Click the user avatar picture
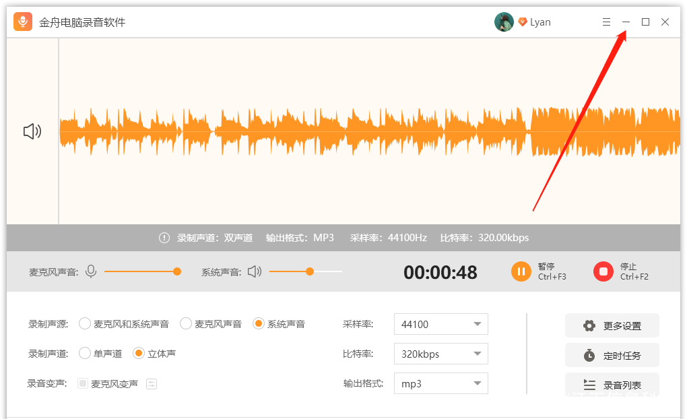This screenshot has height=419, width=687. coord(504,22)
